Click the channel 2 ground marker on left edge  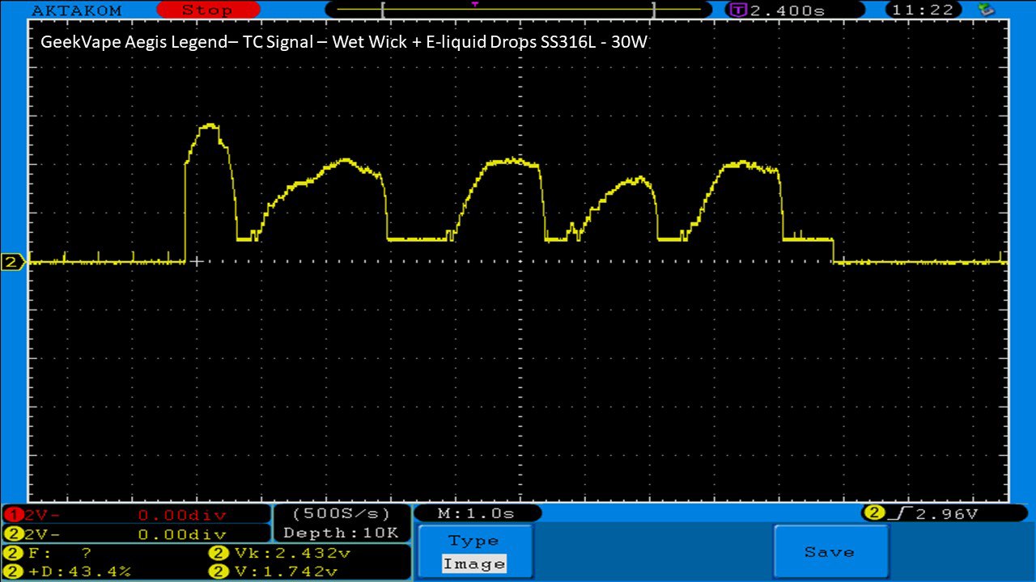click(13, 262)
